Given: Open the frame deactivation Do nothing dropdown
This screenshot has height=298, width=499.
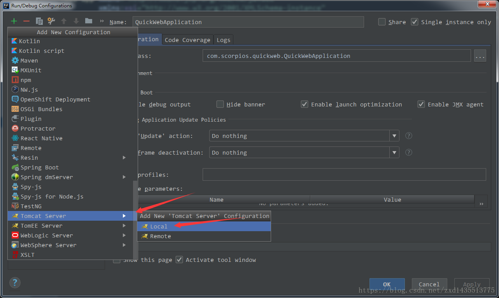Looking at the screenshot, I should (304, 152).
